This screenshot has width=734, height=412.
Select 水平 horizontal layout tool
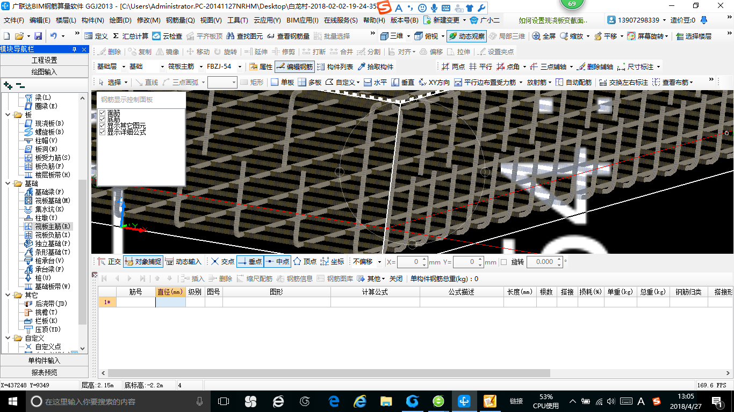(375, 82)
